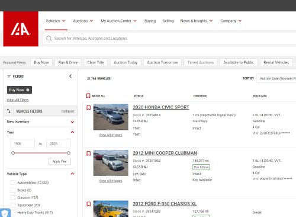
Task: Apply the Auction Today featured filter
Action: (x=126, y=62)
